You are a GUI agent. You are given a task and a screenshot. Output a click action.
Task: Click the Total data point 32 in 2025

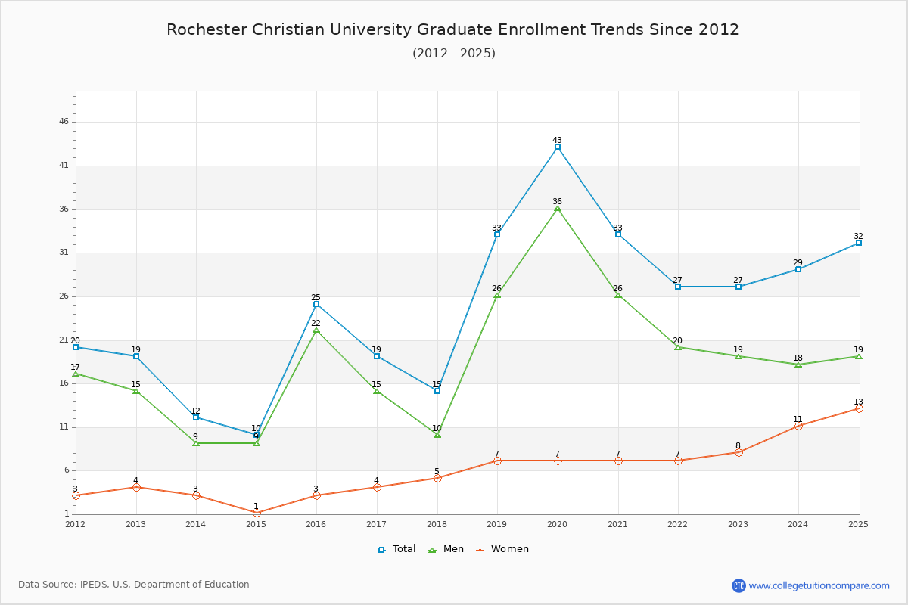click(859, 243)
